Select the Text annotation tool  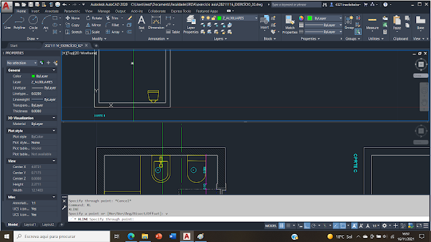click(x=141, y=22)
